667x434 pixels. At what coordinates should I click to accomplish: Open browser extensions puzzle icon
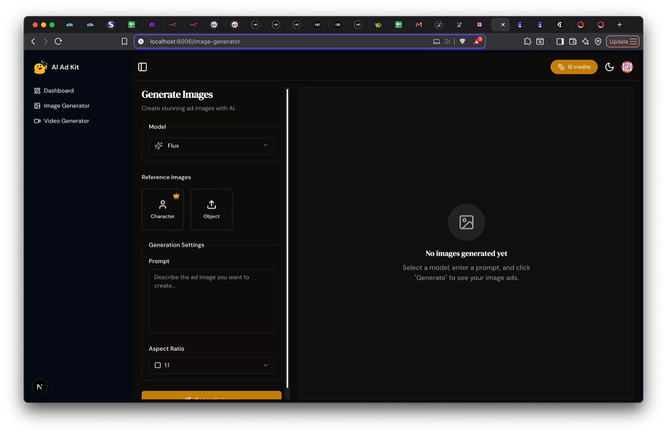click(x=527, y=41)
